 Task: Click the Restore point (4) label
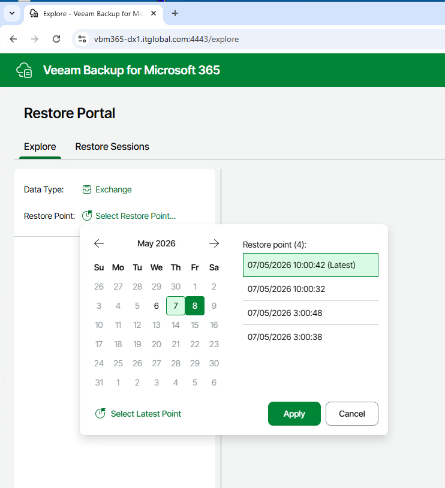click(274, 245)
